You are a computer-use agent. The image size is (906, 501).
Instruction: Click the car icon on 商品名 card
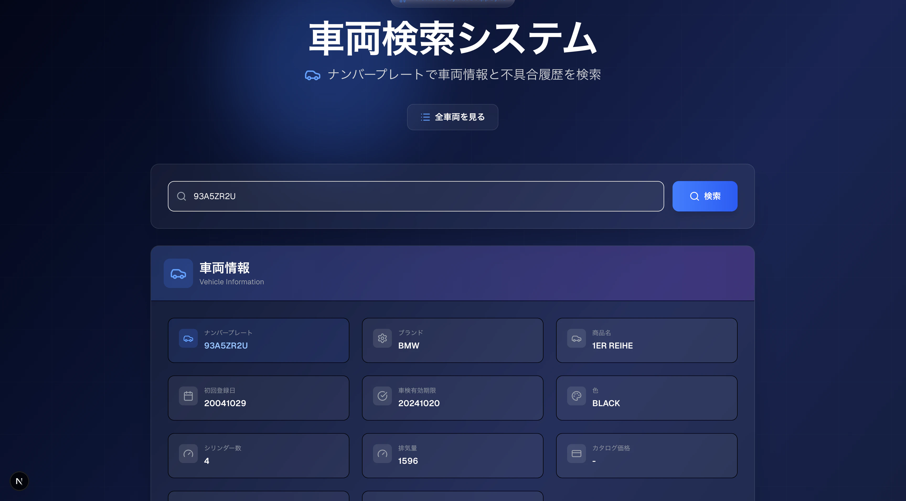(577, 339)
